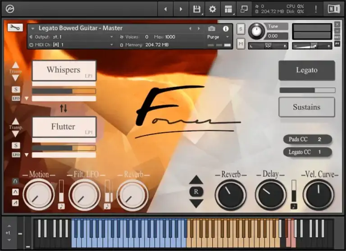Open the Purge dropdown menu

point(227,37)
